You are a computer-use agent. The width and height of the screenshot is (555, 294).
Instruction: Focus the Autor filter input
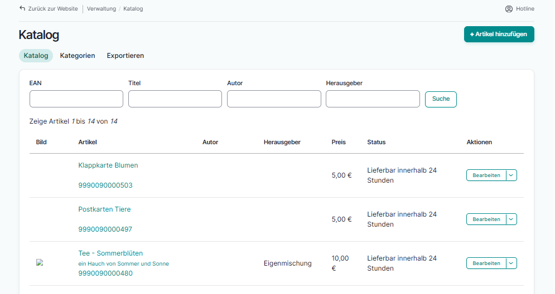[x=274, y=99]
